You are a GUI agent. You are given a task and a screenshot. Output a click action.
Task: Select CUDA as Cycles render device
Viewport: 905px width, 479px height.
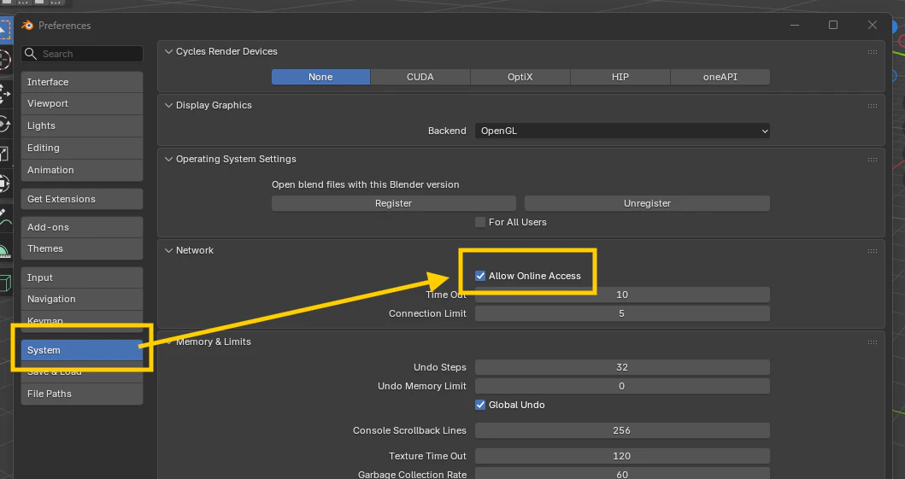[420, 77]
